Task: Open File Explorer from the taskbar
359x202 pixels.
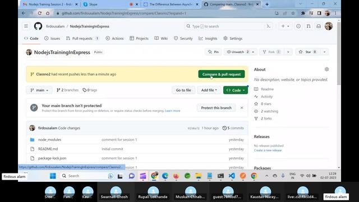Action: [x=198, y=176]
